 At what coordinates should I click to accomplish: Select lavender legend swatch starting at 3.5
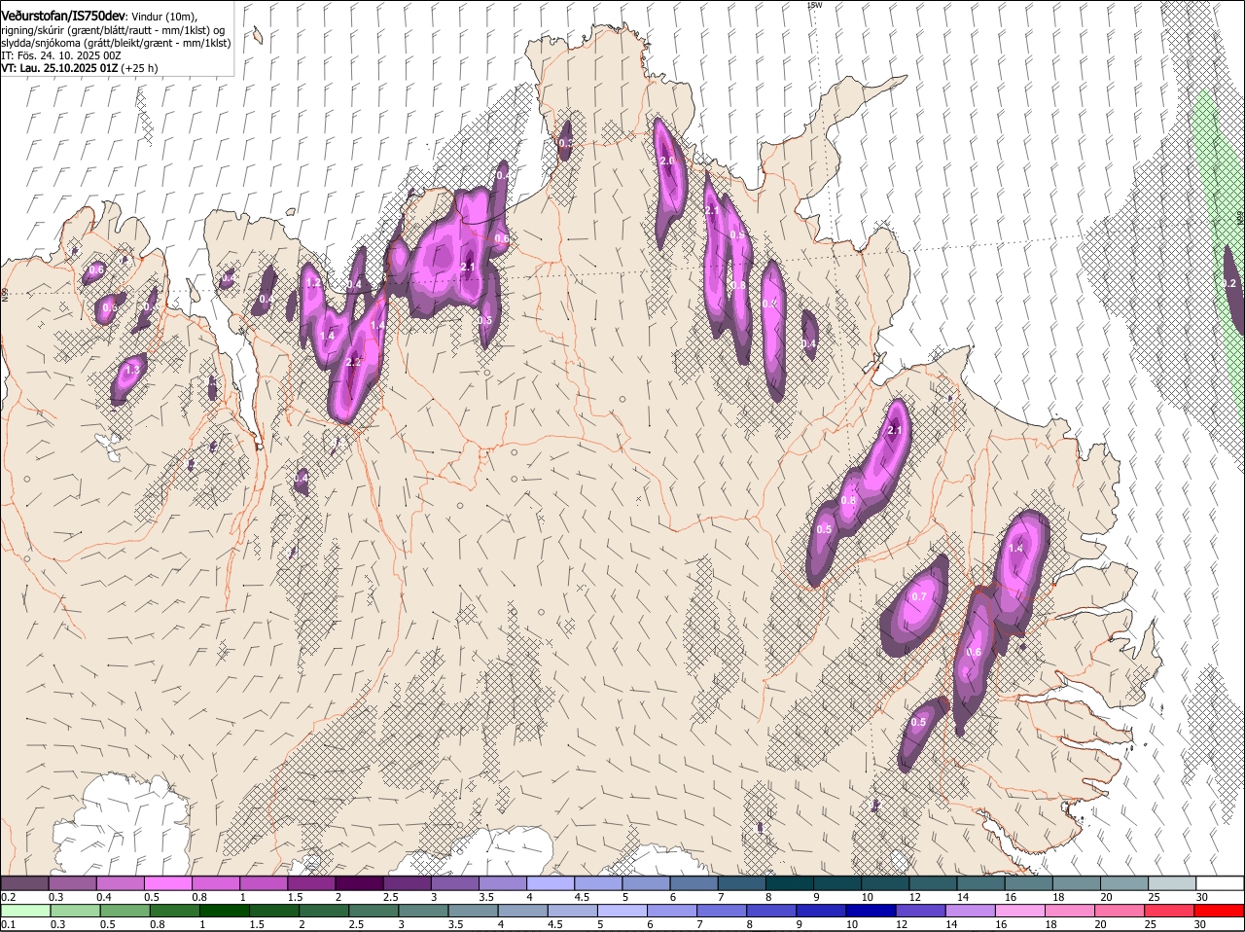pos(502,882)
